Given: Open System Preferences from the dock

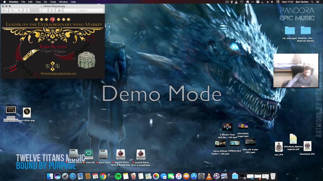Looking at the screenshot, I should (x=201, y=176).
